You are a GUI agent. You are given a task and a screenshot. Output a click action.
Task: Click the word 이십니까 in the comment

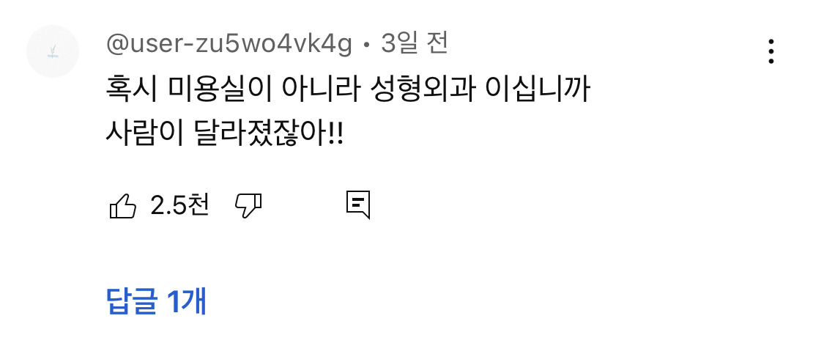tap(537, 90)
